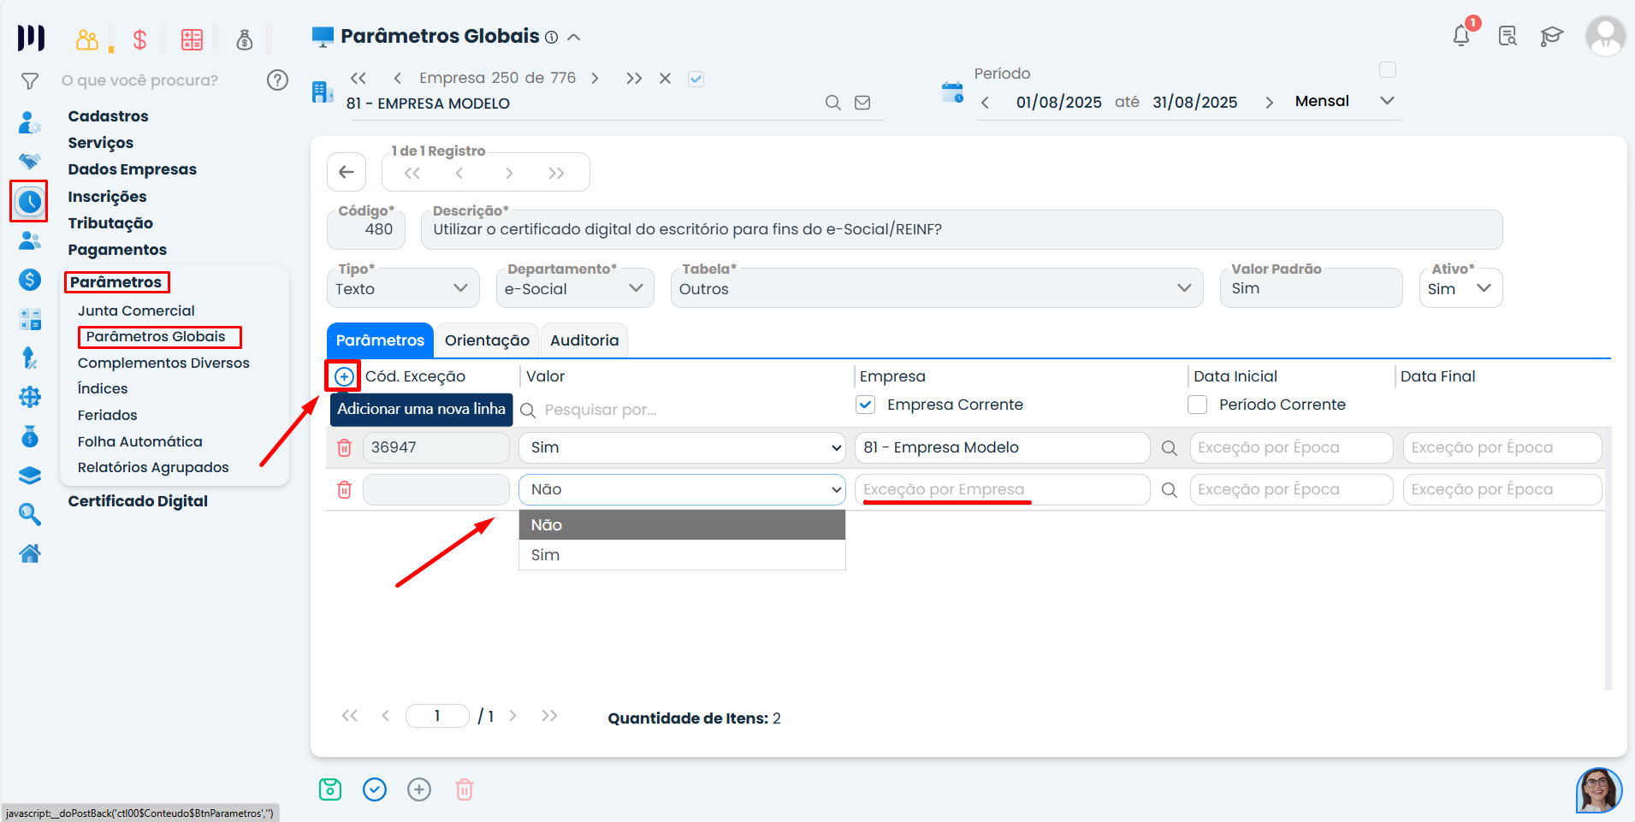Uncheck the Empresa Corrente checkbox
This screenshot has width=1635, height=822.
(x=866, y=405)
